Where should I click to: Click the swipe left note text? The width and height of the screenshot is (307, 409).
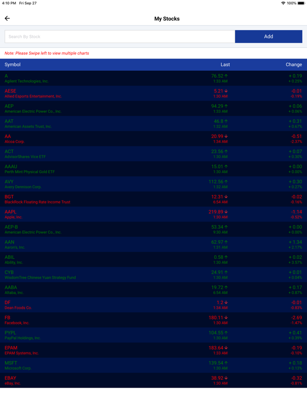(x=47, y=53)
